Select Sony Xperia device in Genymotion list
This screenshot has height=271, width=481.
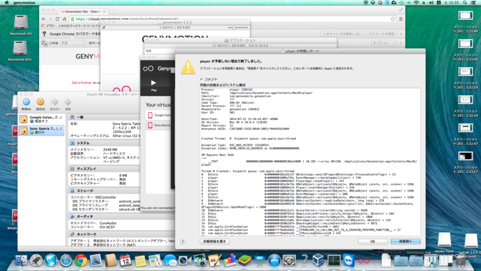(x=159, y=125)
